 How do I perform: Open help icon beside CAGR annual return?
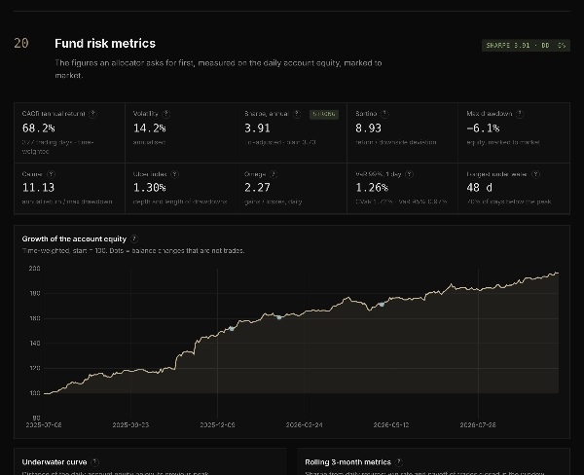tap(92, 114)
